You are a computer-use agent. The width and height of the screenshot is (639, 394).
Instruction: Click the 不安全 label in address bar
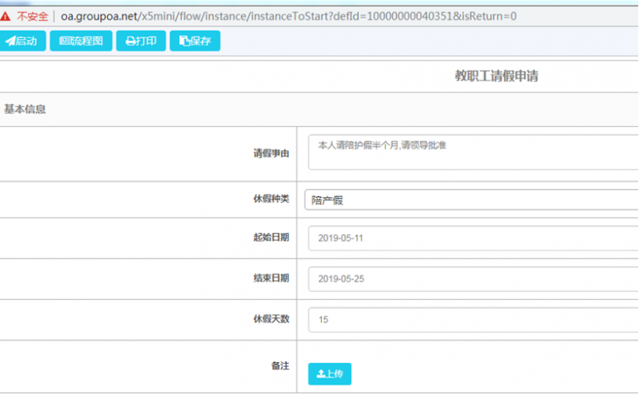[x=32, y=16]
